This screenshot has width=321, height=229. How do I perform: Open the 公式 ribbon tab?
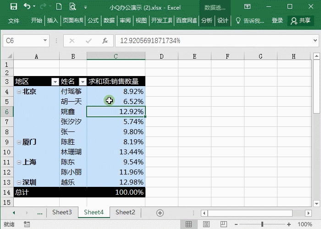[93, 21]
